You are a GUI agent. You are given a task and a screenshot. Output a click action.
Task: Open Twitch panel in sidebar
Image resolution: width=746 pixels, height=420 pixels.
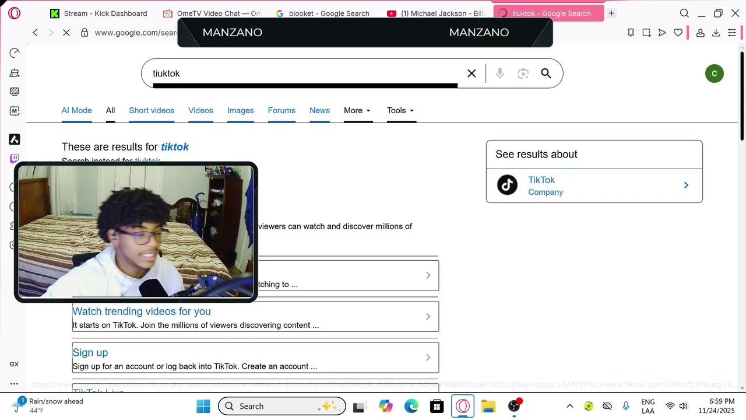tap(15, 159)
